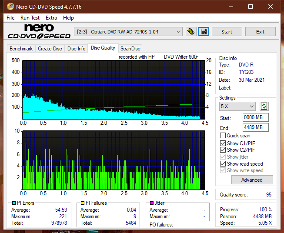
Task: Click the drive options icon
Action: pyautogui.click(x=191, y=32)
